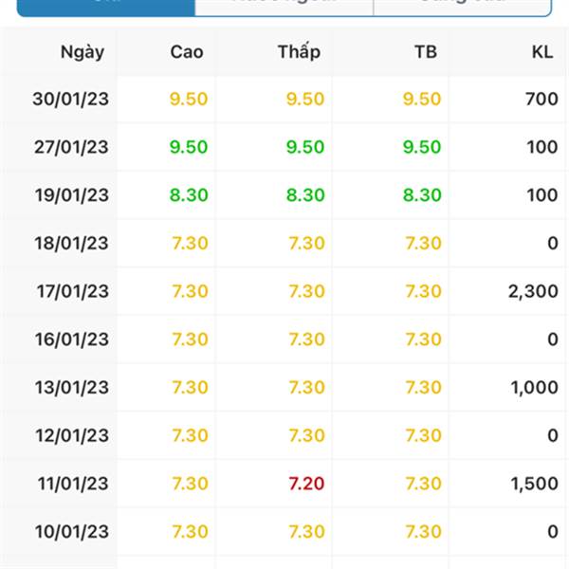Click the 700 volume on 30/01/23
The width and height of the screenshot is (569, 569).
(x=541, y=99)
